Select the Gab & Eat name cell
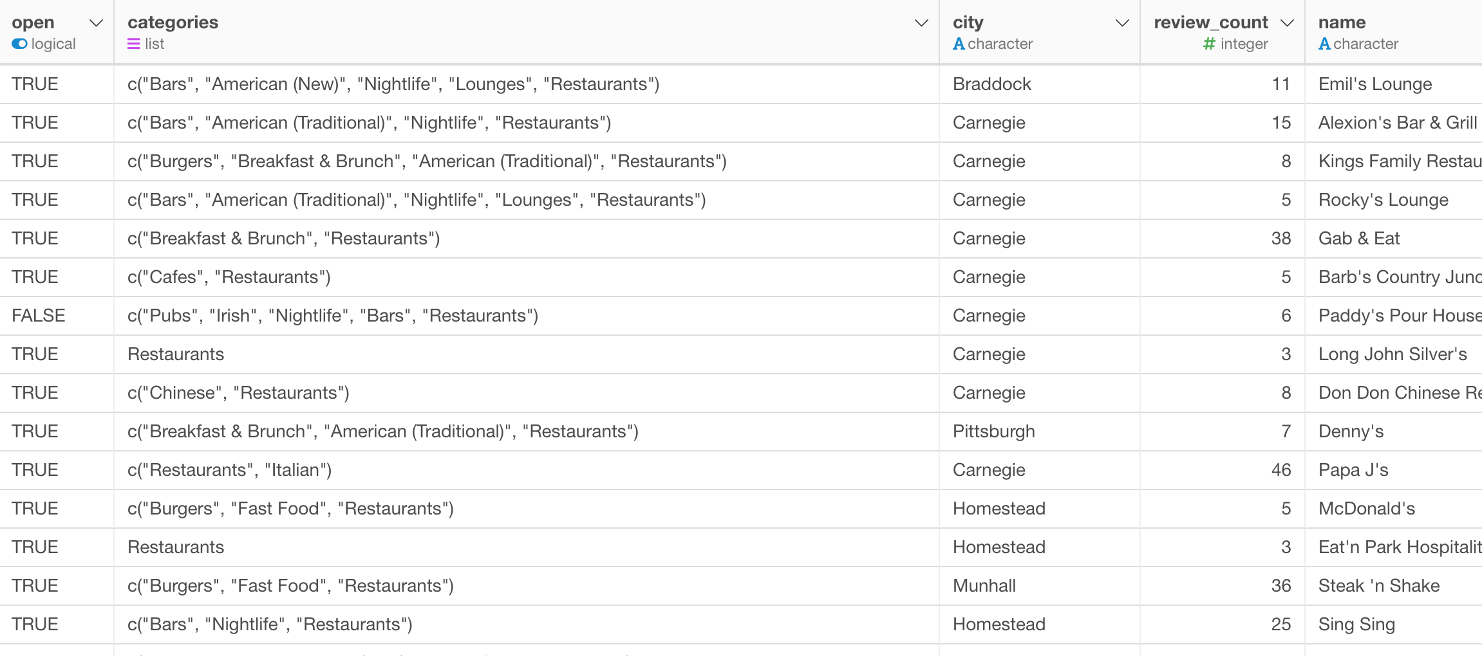This screenshot has height=656, width=1482. [1394, 239]
